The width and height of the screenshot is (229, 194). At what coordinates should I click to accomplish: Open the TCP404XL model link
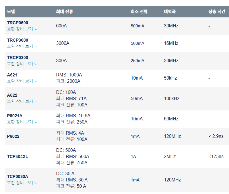pos(18,157)
